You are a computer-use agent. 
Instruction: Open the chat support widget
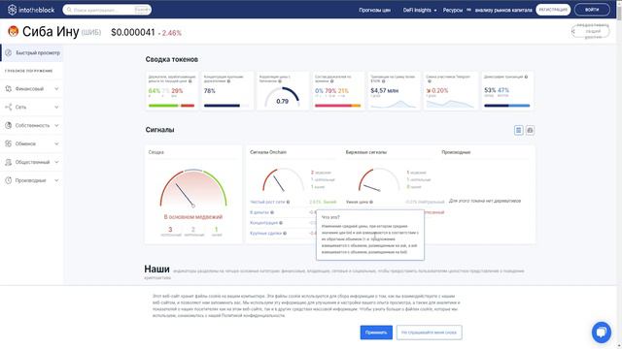point(602,332)
